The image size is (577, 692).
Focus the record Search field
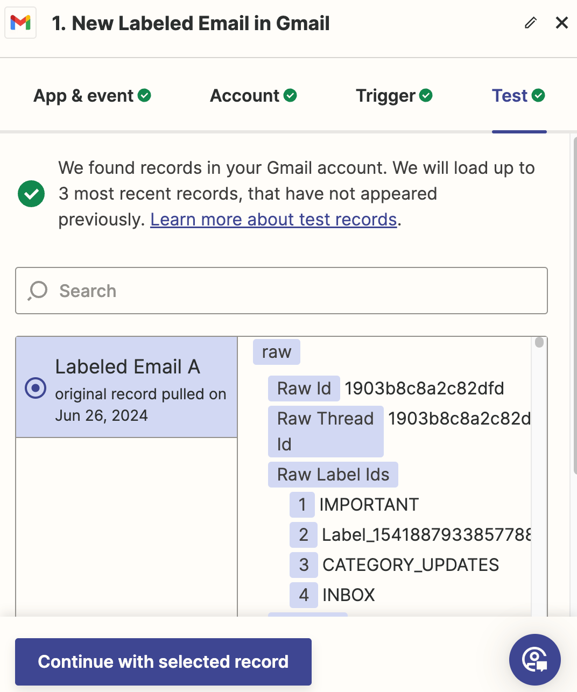pos(282,291)
